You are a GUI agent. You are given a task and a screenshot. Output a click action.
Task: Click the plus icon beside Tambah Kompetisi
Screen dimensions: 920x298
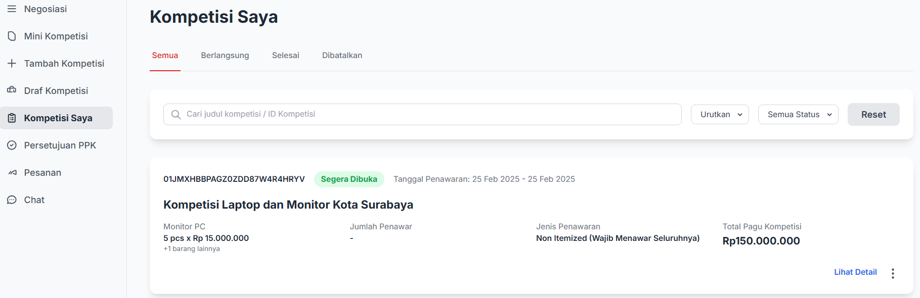pyautogui.click(x=12, y=64)
